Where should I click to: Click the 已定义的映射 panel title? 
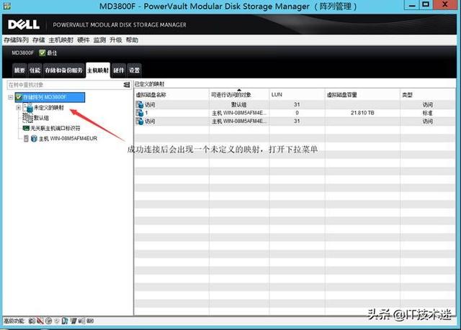click(149, 84)
